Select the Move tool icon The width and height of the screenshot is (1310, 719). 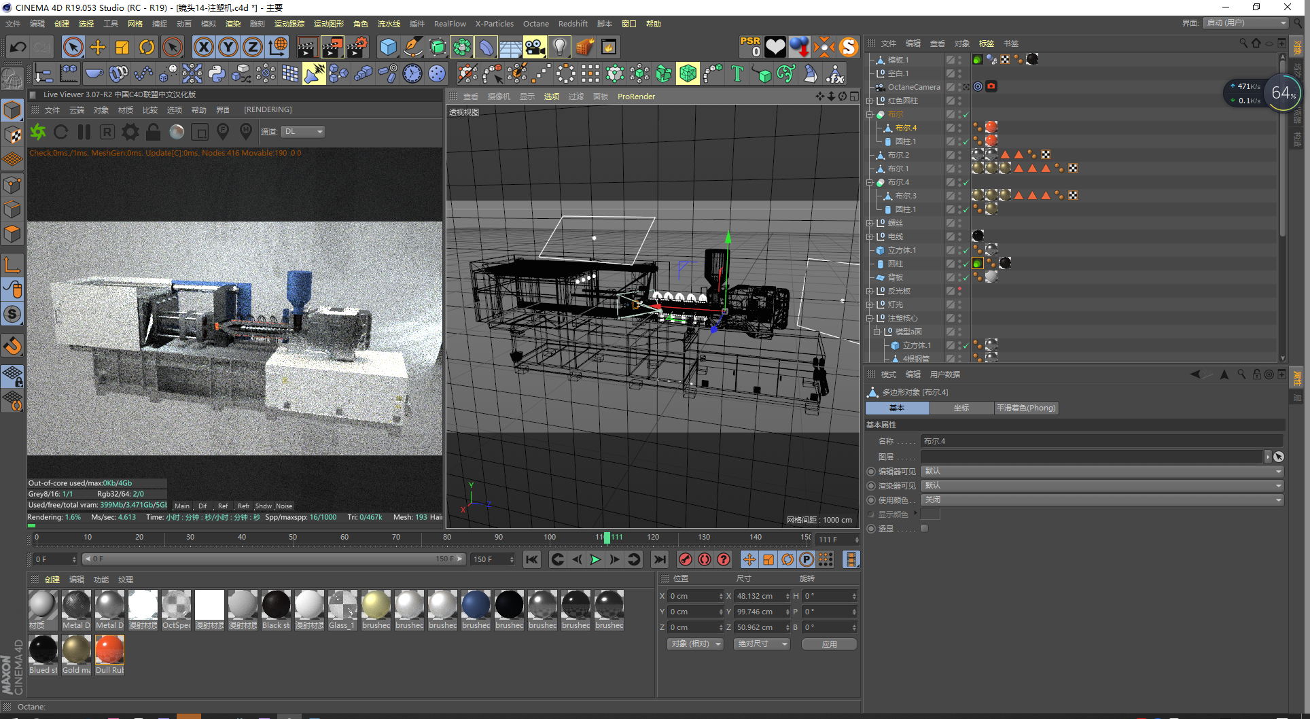click(x=98, y=47)
